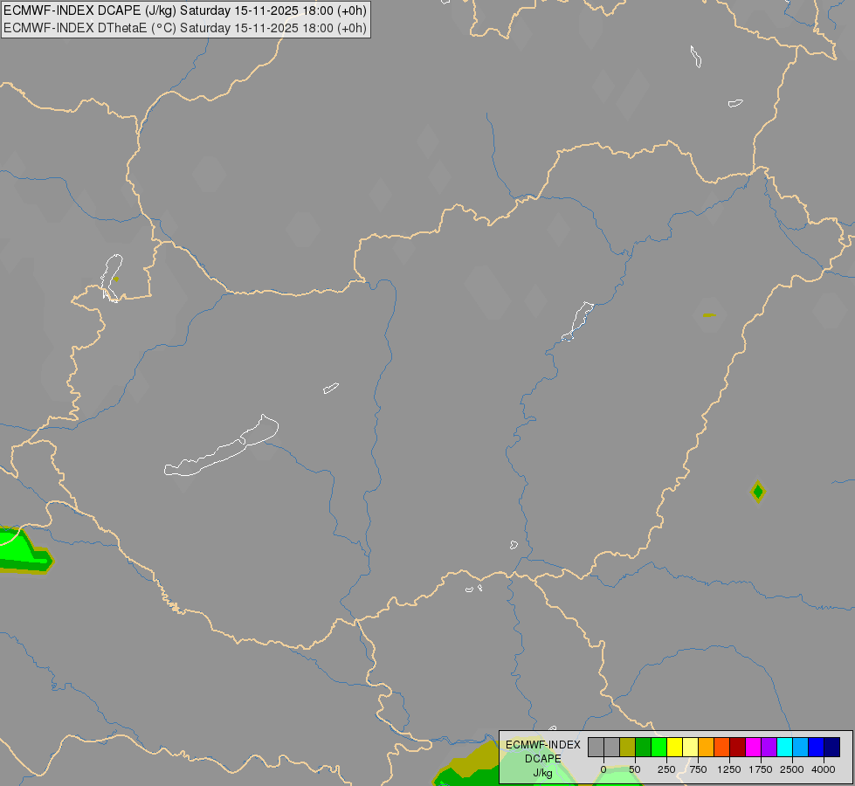The width and height of the screenshot is (855, 786).
Task: Click the white-outlined lake near the western border
Action: [x=112, y=279]
